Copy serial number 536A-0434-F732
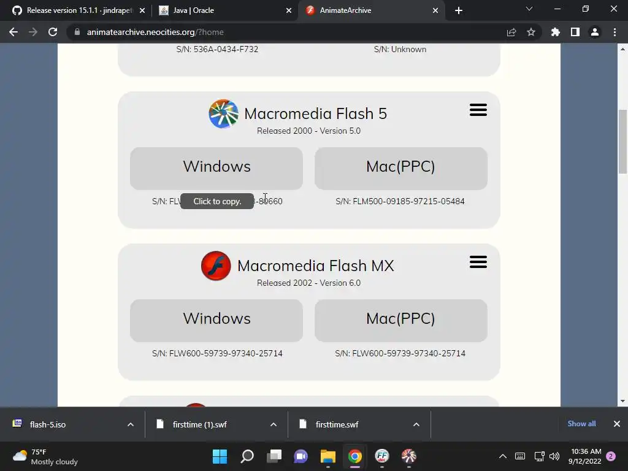628x471 pixels. (217, 49)
